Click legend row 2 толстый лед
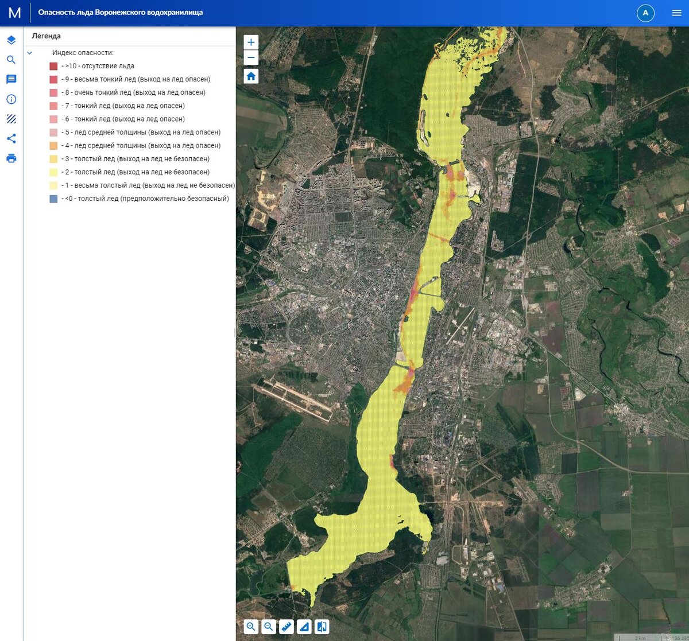Screen dimensions: 689x641 [130, 172]
